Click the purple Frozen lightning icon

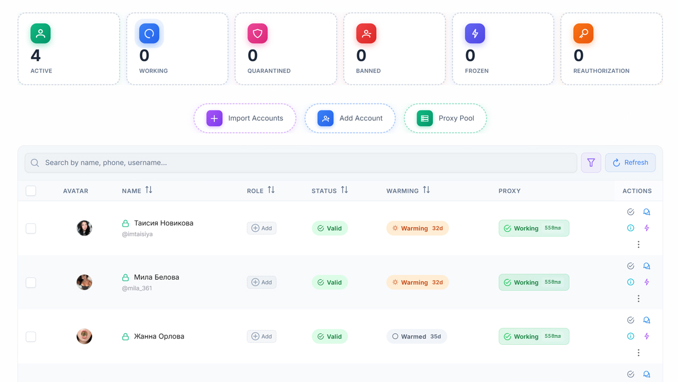point(475,33)
